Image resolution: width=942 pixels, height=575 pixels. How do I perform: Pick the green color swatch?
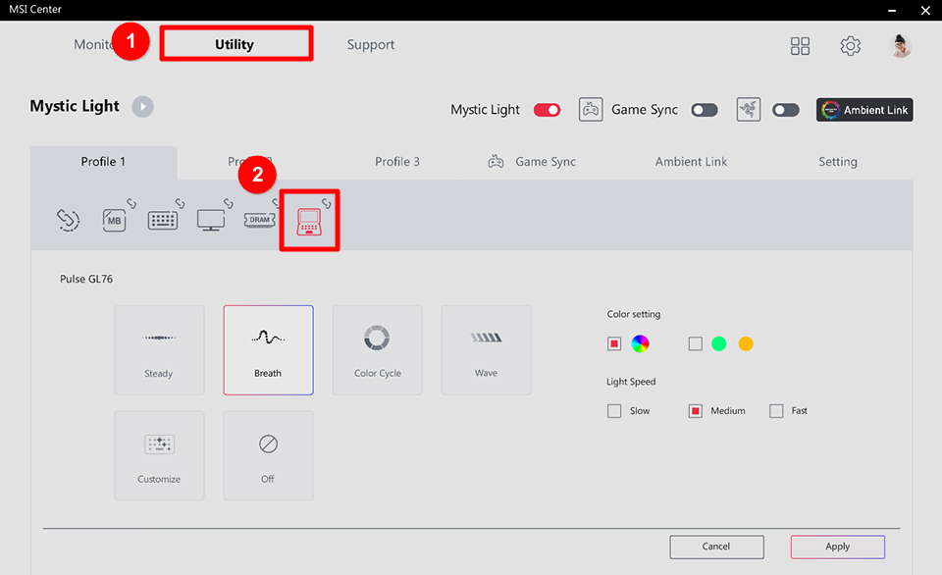pyautogui.click(x=718, y=343)
